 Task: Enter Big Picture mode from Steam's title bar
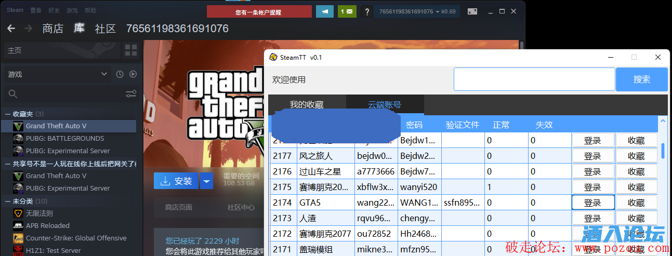(472, 11)
